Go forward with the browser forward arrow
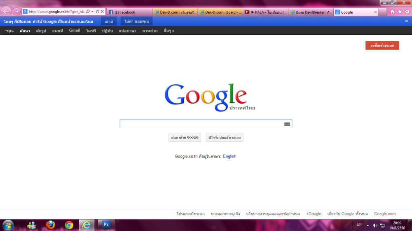Viewport: 412px width, 231px height. pos(16,12)
